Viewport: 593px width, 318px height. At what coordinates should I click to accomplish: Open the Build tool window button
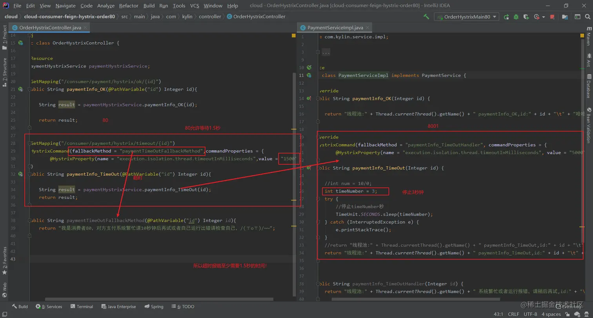(x=20, y=307)
